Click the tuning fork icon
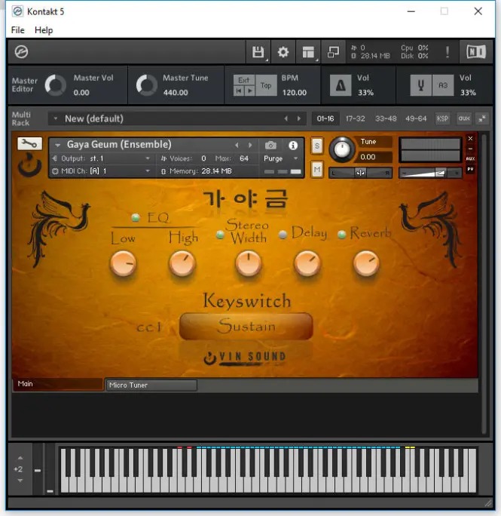This screenshot has width=501, height=516. coord(420,85)
